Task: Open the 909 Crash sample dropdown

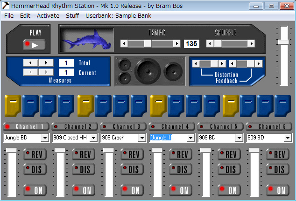Action: 142,138
